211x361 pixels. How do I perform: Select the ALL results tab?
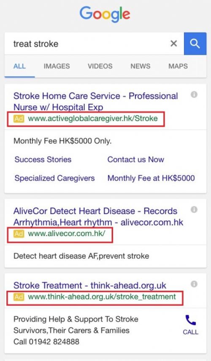click(19, 66)
